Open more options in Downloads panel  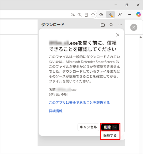click(120, 25)
